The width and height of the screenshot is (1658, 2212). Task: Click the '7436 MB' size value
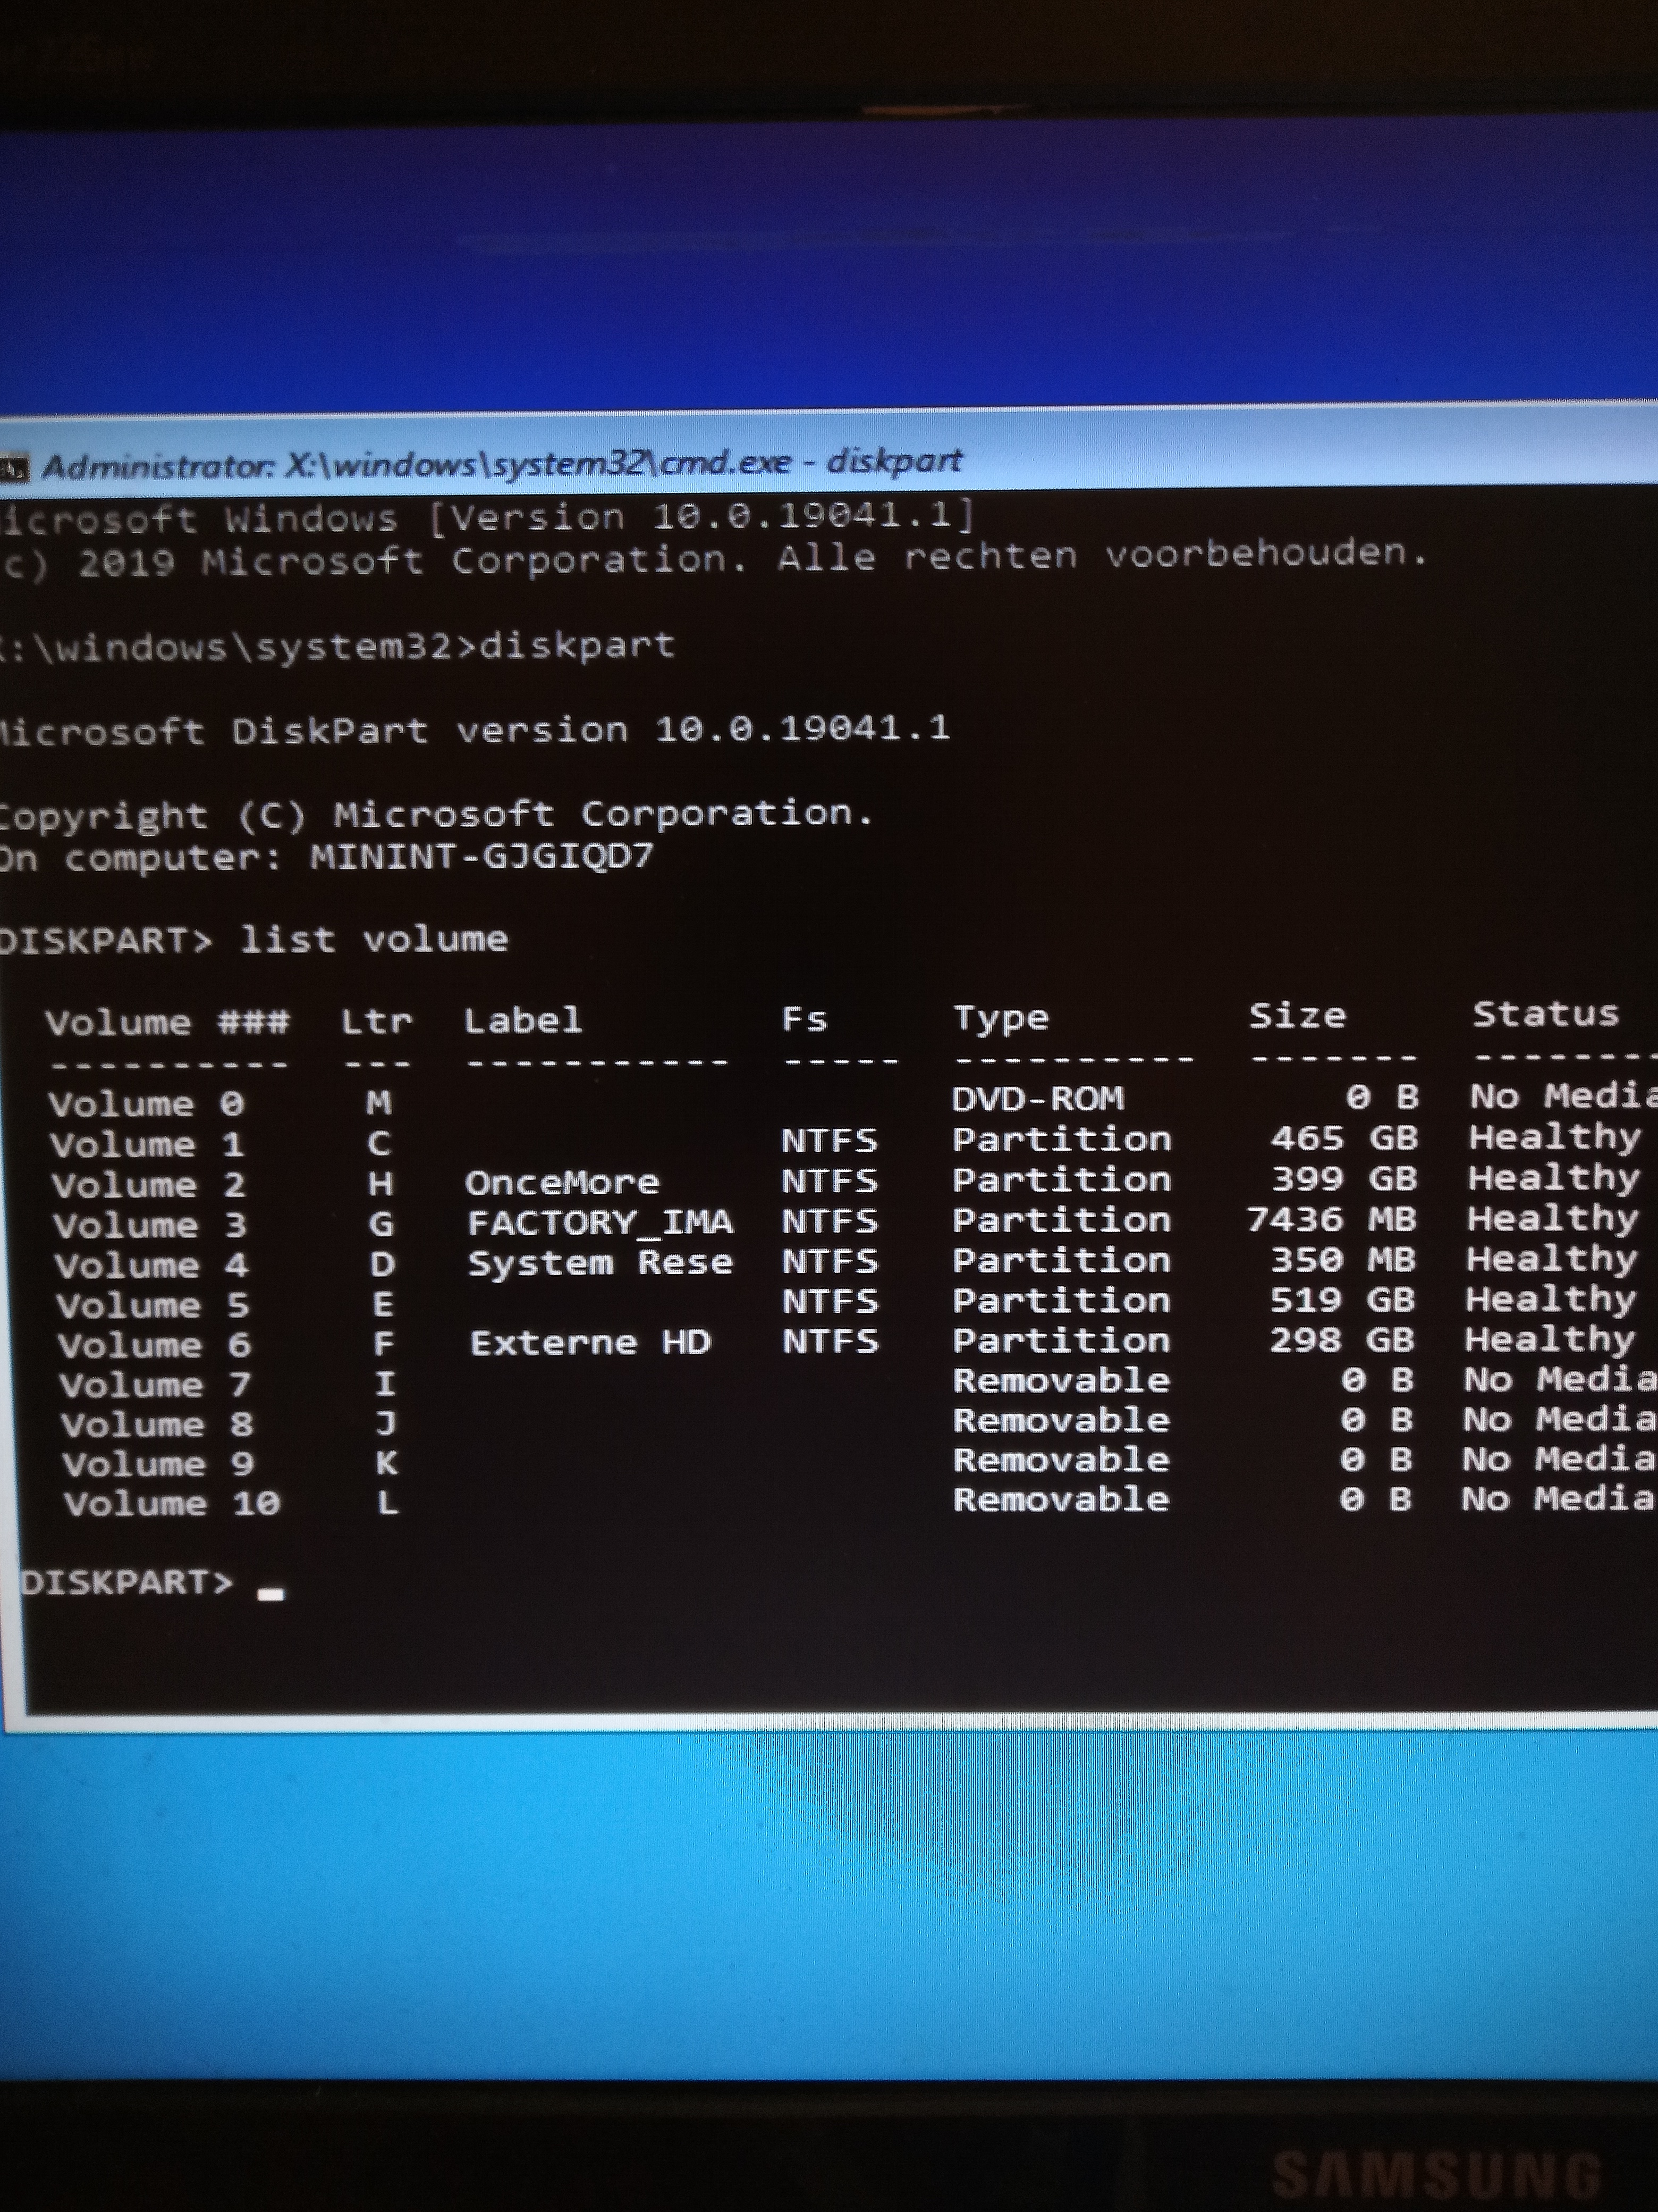pos(1331,1219)
